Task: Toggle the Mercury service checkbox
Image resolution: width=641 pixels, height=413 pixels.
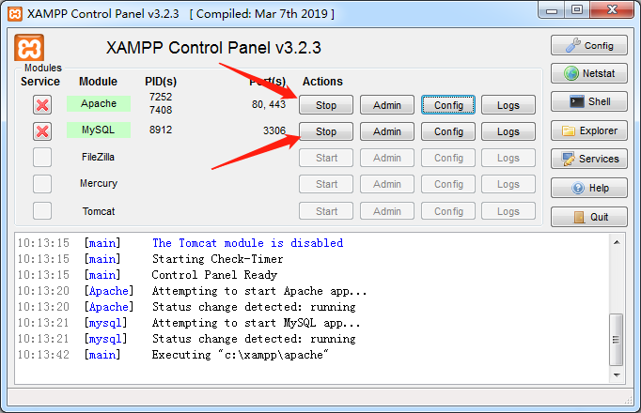Action: pyautogui.click(x=42, y=184)
